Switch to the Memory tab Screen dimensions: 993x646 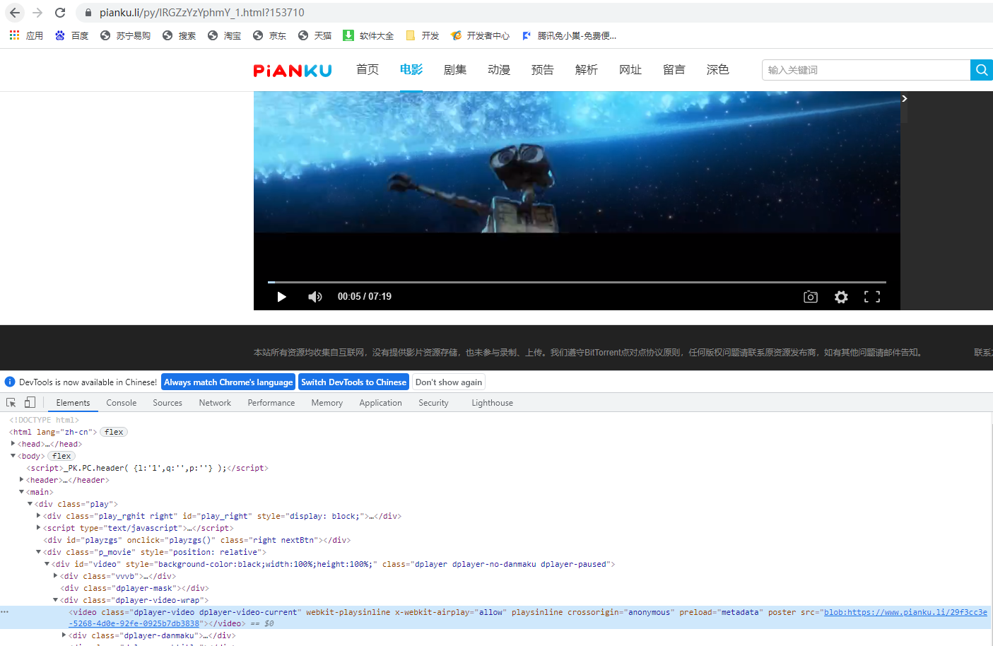coord(327,403)
